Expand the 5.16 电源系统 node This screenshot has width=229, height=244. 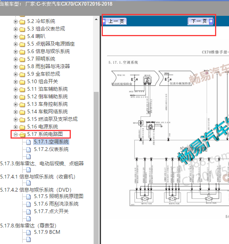15,127
